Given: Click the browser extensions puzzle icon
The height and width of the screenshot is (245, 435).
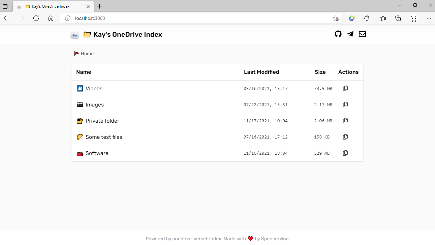Looking at the screenshot, I should pos(367,18).
